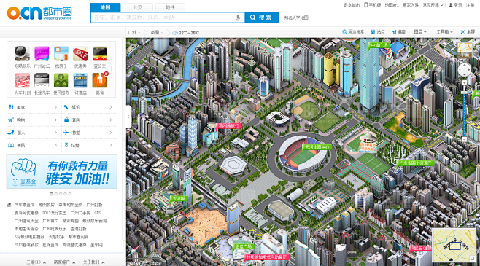Viewport: 480px width, 266px height.
Task: Open the 地图API top link
Action: click(x=392, y=5)
